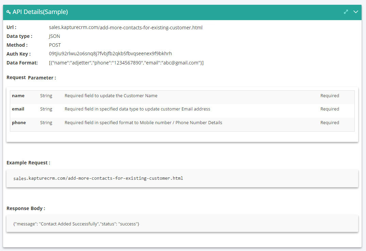Click the email parameter cell
The width and height of the screenshot is (366, 251).
[18, 109]
